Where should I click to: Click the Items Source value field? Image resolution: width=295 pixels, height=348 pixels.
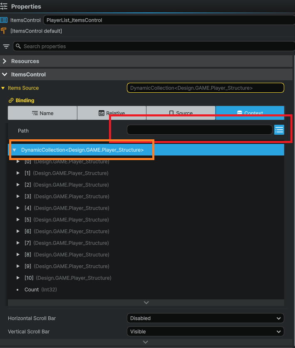pyautogui.click(x=206, y=88)
